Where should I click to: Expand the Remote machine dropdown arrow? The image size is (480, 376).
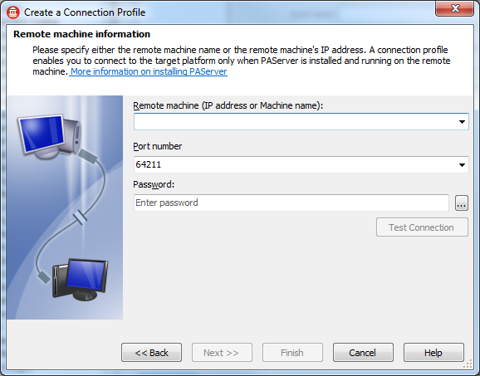(x=462, y=122)
